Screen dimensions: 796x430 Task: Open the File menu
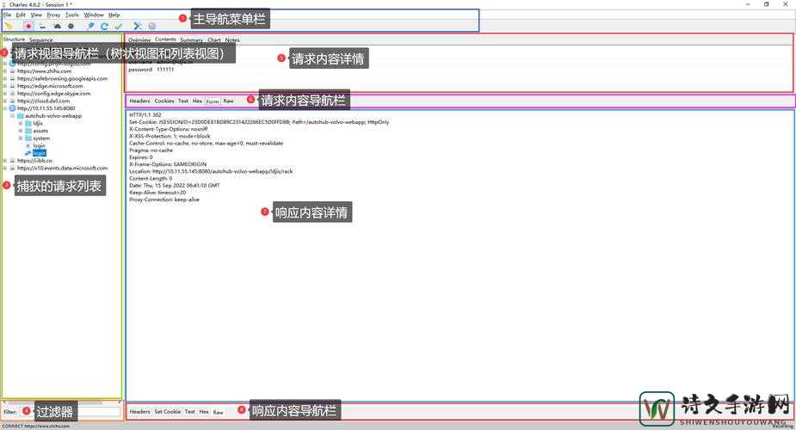pos(8,15)
